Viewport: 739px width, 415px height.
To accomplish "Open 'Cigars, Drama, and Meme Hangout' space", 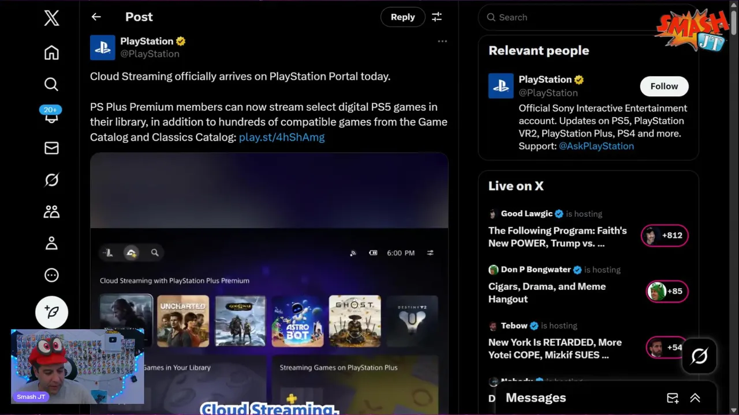I will click(x=547, y=293).
